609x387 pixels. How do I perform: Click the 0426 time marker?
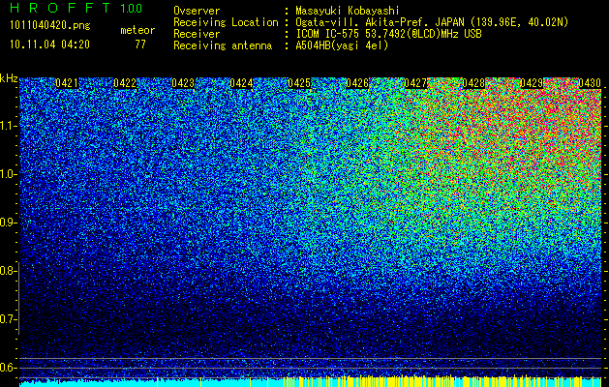point(357,83)
